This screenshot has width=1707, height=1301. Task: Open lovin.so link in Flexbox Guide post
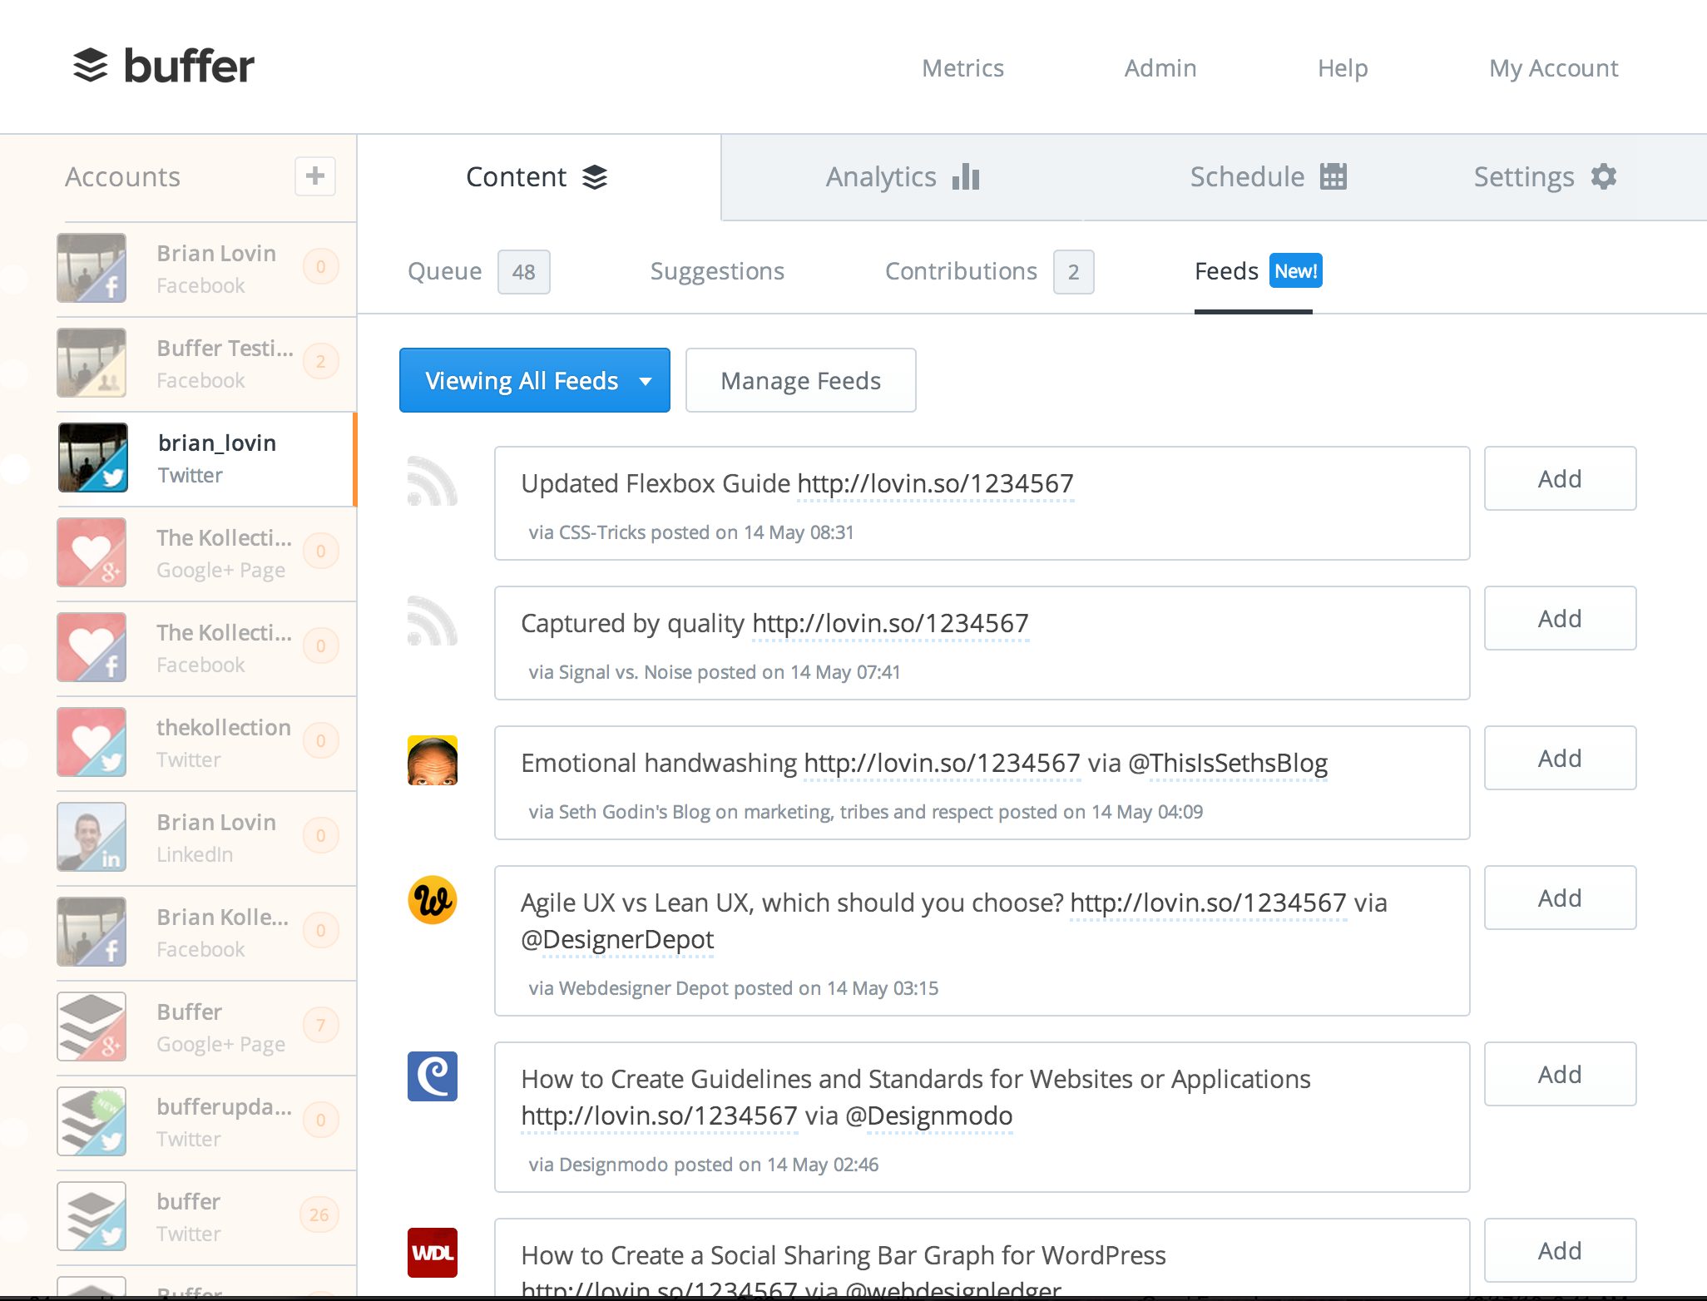coord(935,484)
